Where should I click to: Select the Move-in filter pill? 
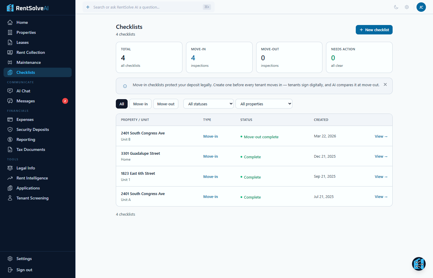click(140, 104)
